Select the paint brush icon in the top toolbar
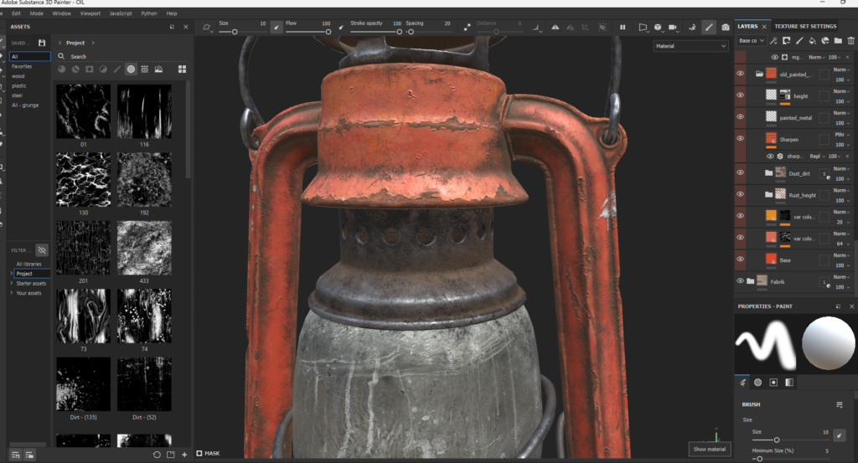 point(709,27)
